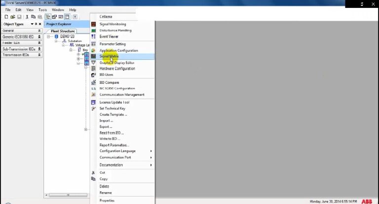Open the Tools menu in menu bar
This screenshot has height=204, width=379.
(42, 9)
